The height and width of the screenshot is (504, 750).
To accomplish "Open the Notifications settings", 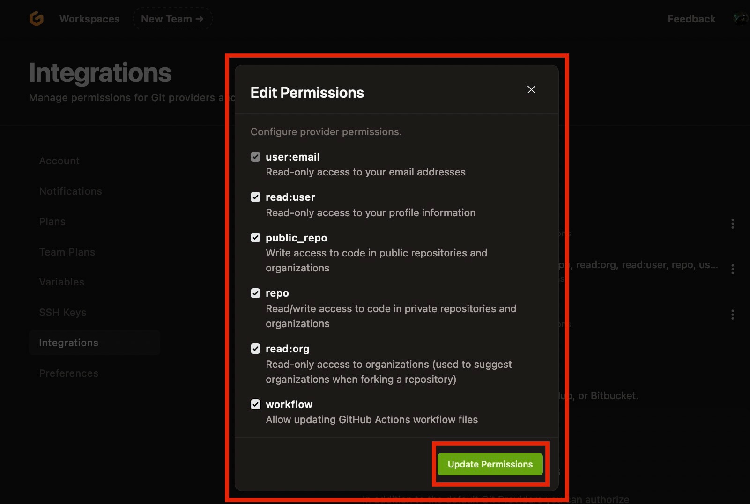I will tap(71, 191).
